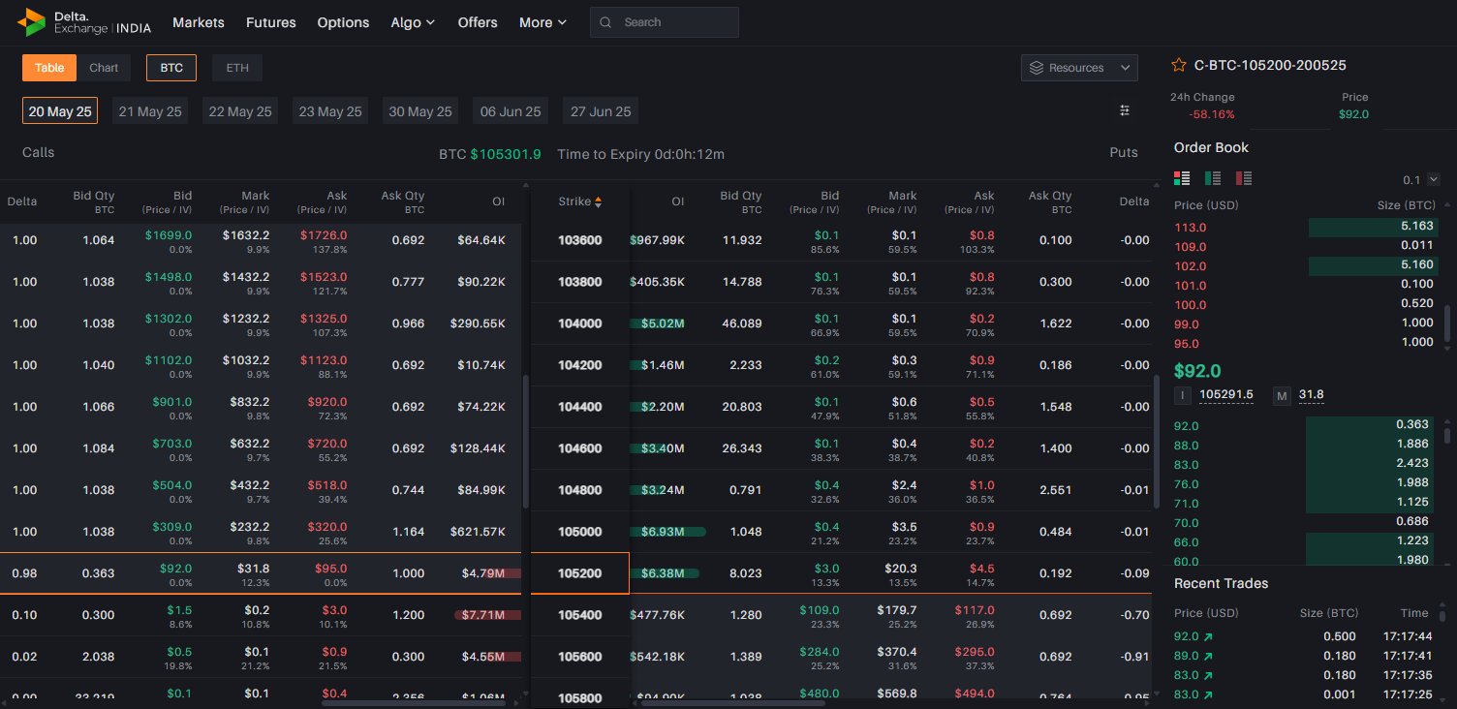Click the mark price $1632.2 cell
1457x709 pixels.
click(246, 235)
